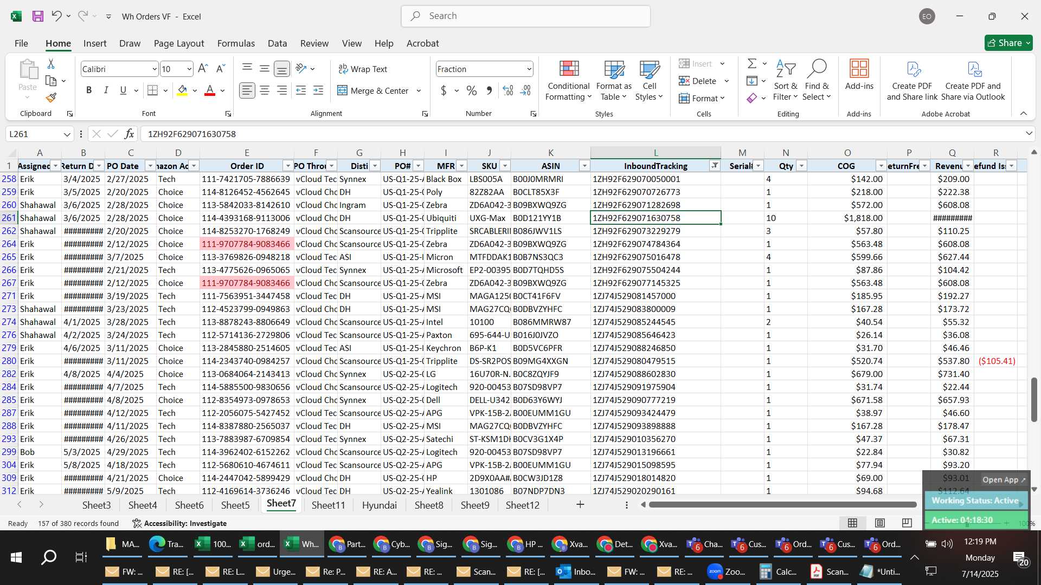Increase decimal places
The width and height of the screenshot is (1041, 585).
[508, 90]
